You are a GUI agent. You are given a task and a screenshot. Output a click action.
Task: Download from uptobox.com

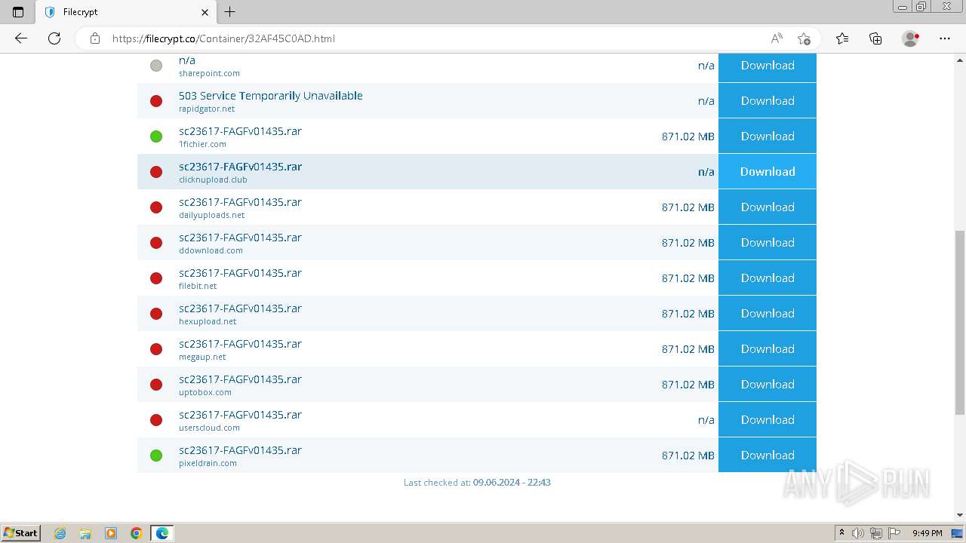point(768,385)
